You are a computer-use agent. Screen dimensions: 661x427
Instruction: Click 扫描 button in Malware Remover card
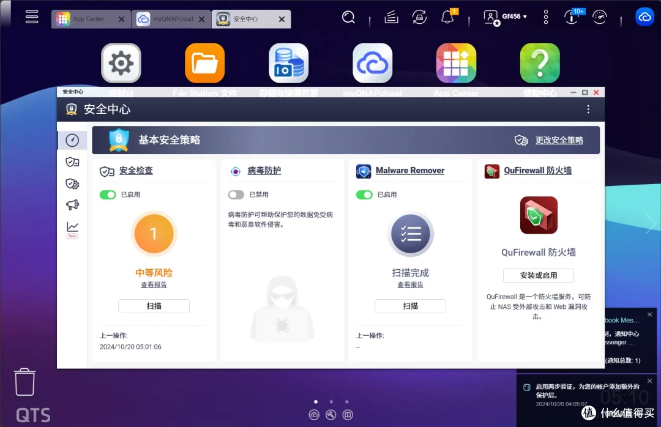[x=410, y=306]
